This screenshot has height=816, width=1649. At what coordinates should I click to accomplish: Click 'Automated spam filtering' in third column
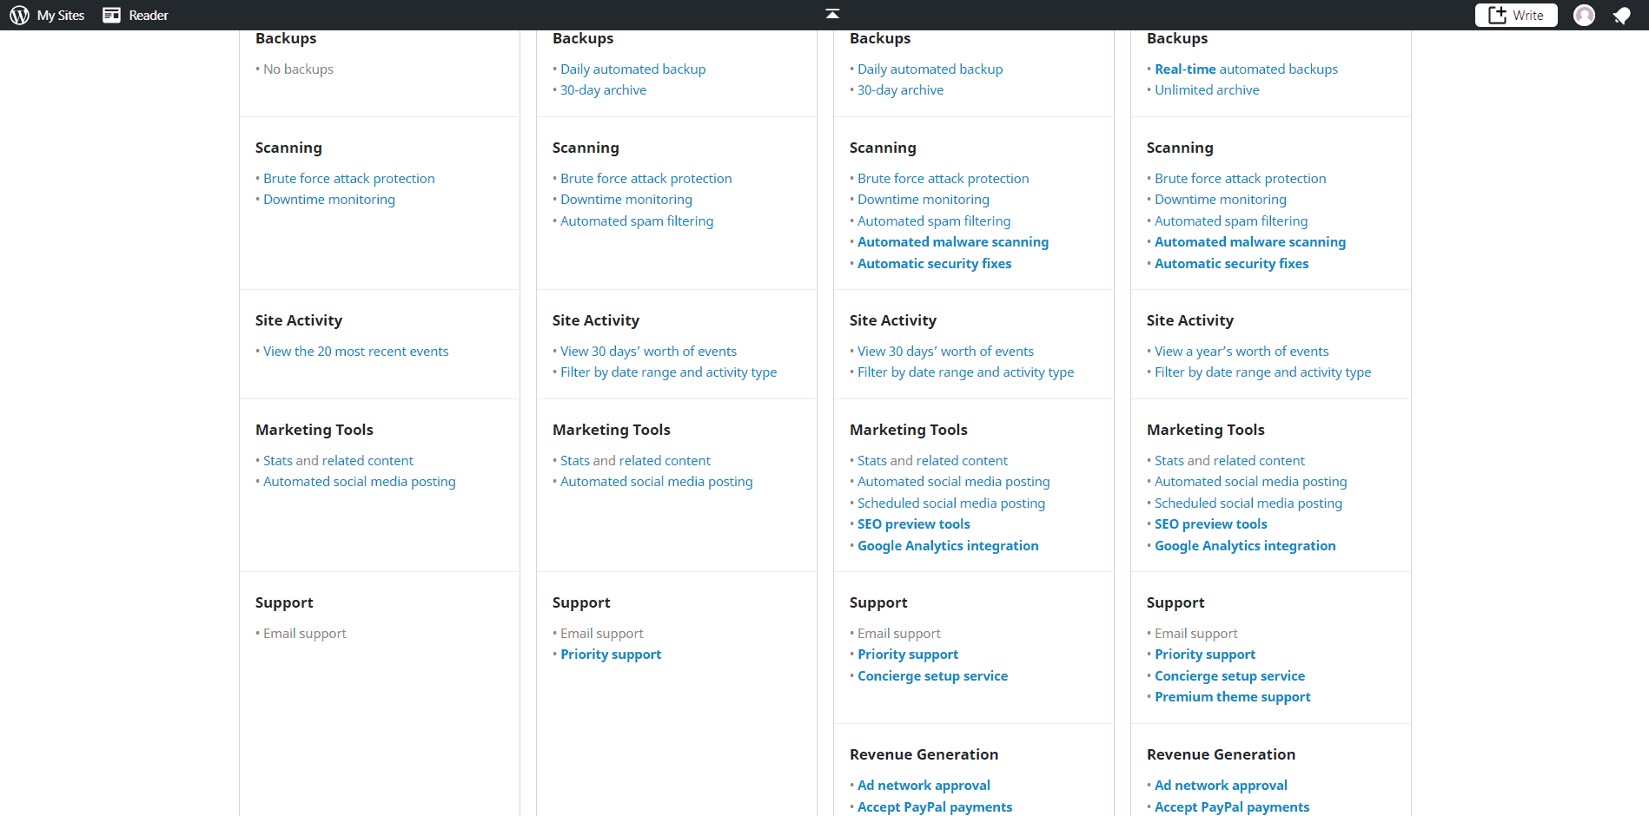(934, 221)
